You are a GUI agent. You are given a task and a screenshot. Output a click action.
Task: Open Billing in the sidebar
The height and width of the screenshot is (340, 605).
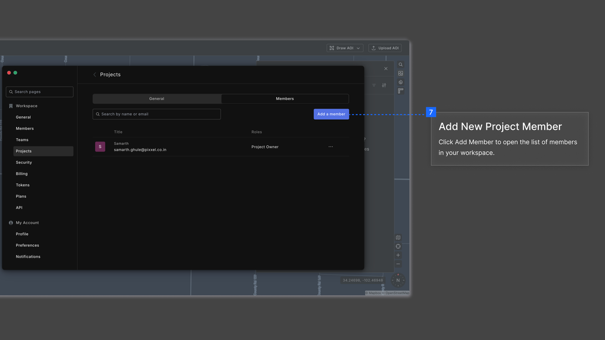click(x=22, y=174)
